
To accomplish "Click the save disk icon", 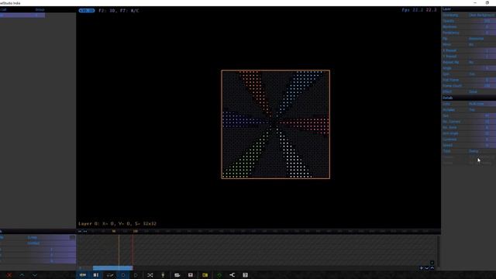I will [191, 275].
